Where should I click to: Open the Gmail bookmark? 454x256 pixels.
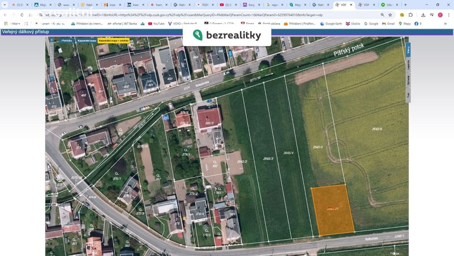[x=388, y=24]
